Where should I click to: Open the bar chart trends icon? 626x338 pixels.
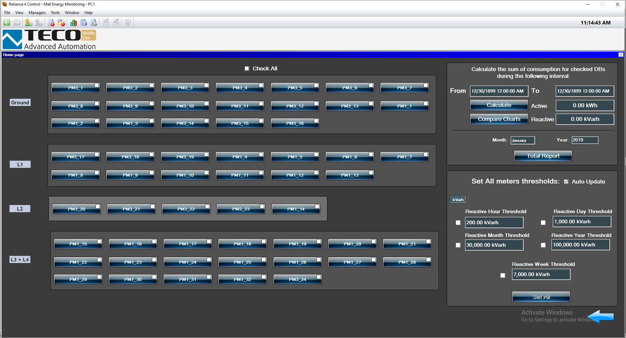[73, 22]
